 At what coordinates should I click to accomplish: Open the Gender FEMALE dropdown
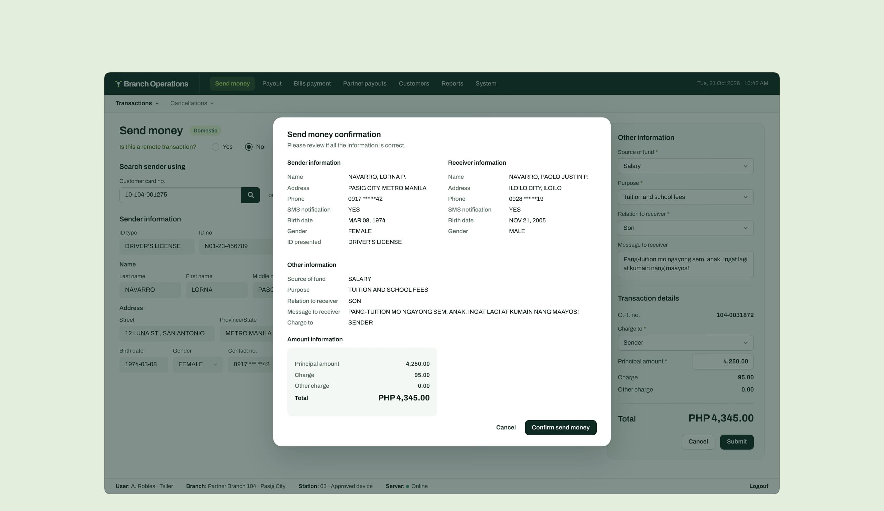click(197, 364)
